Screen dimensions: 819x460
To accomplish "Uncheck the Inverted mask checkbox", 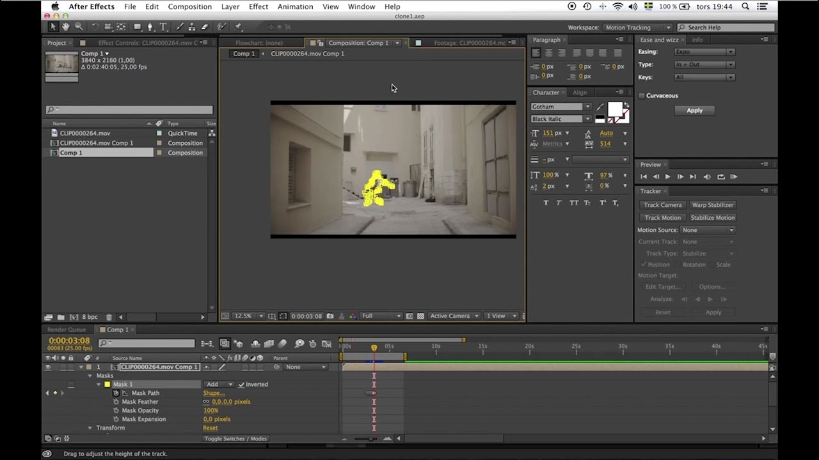I will [x=241, y=385].
